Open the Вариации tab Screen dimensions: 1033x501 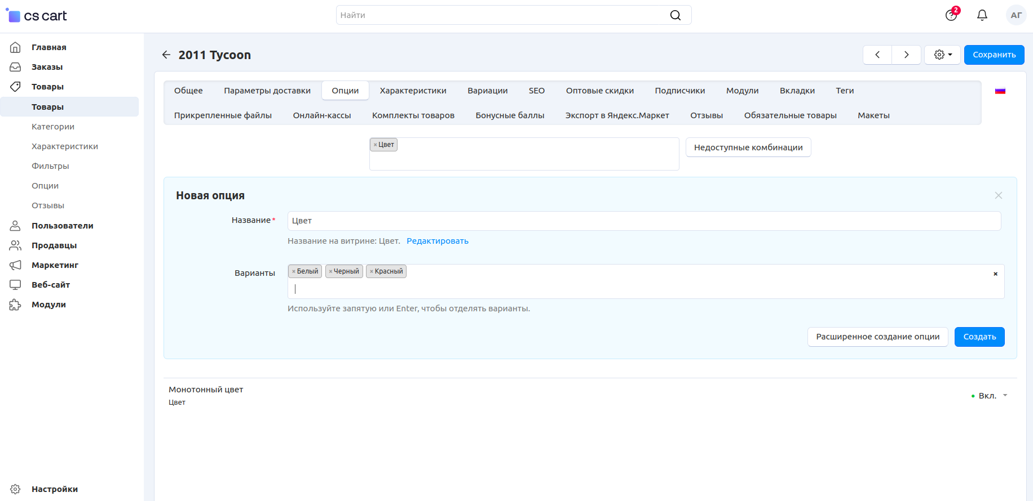click(x=487, y=91)
